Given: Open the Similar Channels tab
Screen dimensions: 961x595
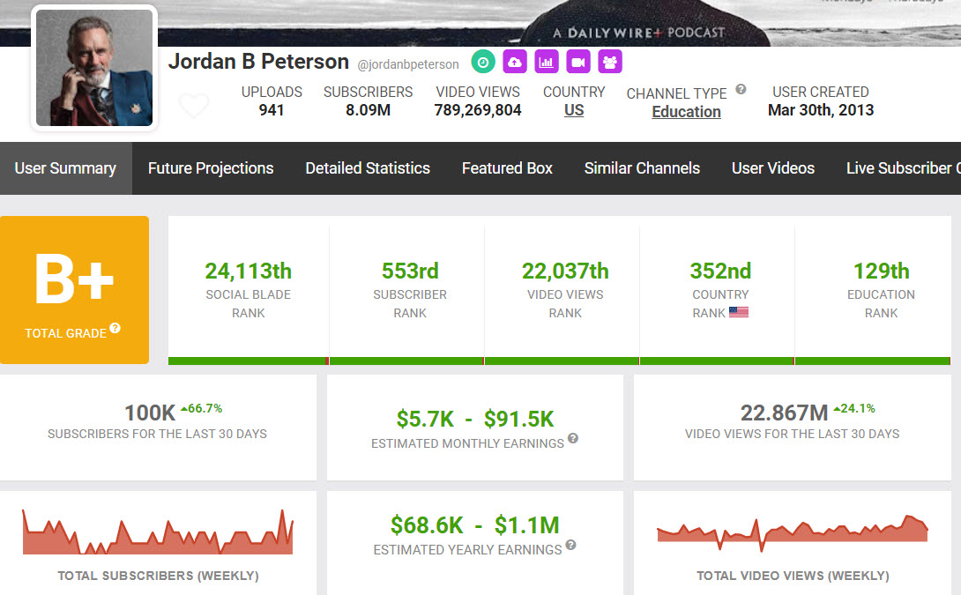Looking at the screenshot, I should (642, 168).
